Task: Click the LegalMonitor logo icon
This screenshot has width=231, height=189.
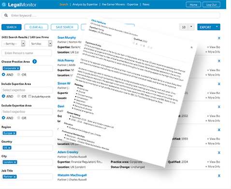Action: pyautogui.click(x=4, y=4)
